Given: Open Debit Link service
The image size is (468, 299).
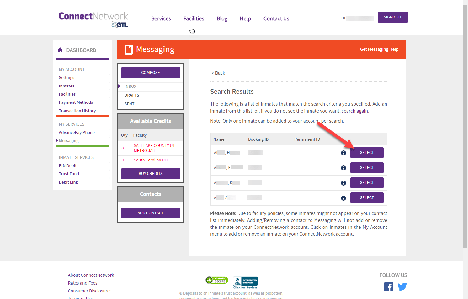Looking at the screenshot, I should [68, 182].
